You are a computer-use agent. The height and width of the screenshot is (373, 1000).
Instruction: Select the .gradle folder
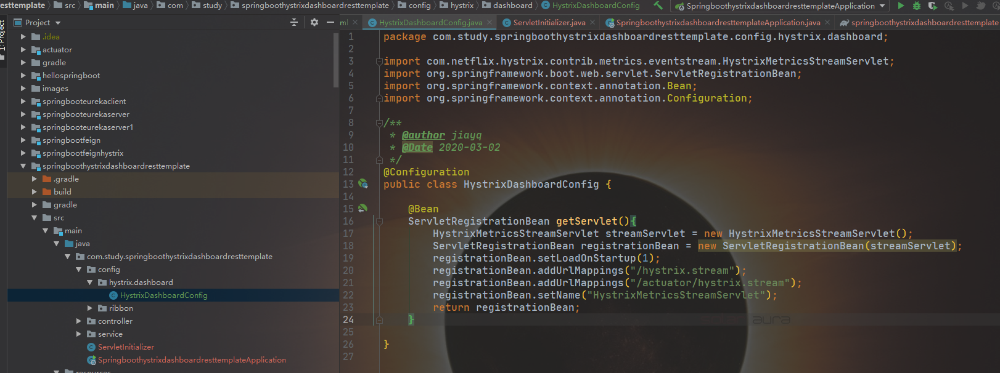(x=66, y=178)
